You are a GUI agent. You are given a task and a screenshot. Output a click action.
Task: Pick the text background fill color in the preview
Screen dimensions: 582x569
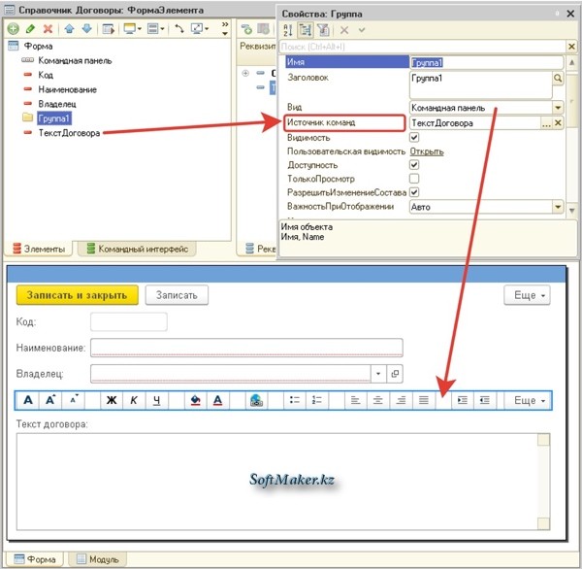tap(196, 400)
